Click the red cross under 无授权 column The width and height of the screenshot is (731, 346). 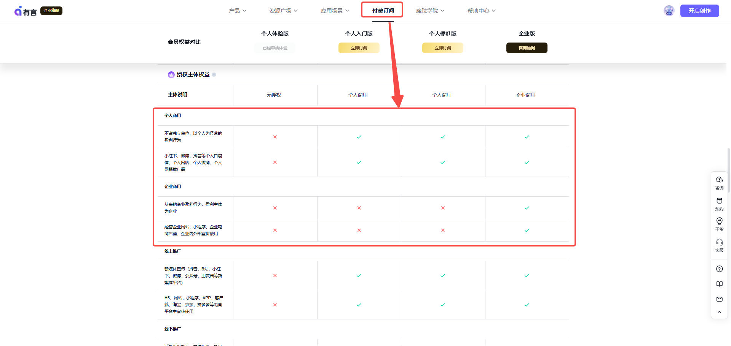275,137
